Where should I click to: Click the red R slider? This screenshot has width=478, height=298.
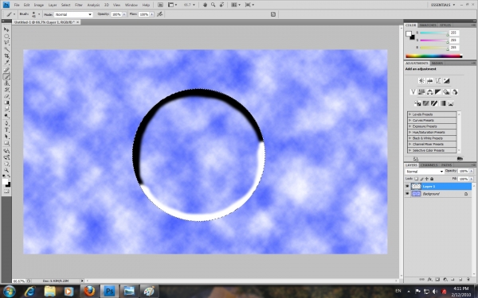[434, 33]
